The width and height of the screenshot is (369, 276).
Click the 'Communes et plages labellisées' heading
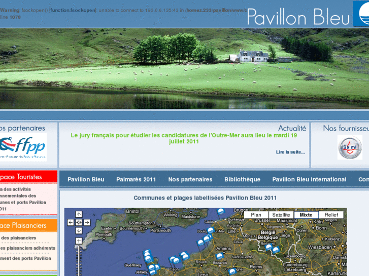[205, 198]
